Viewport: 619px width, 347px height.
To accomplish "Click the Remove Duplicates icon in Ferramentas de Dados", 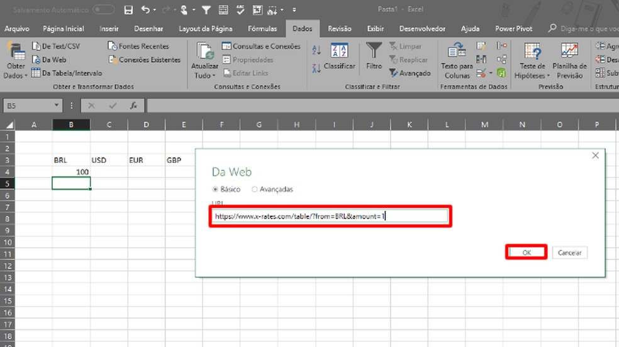I will coord(481,60).
